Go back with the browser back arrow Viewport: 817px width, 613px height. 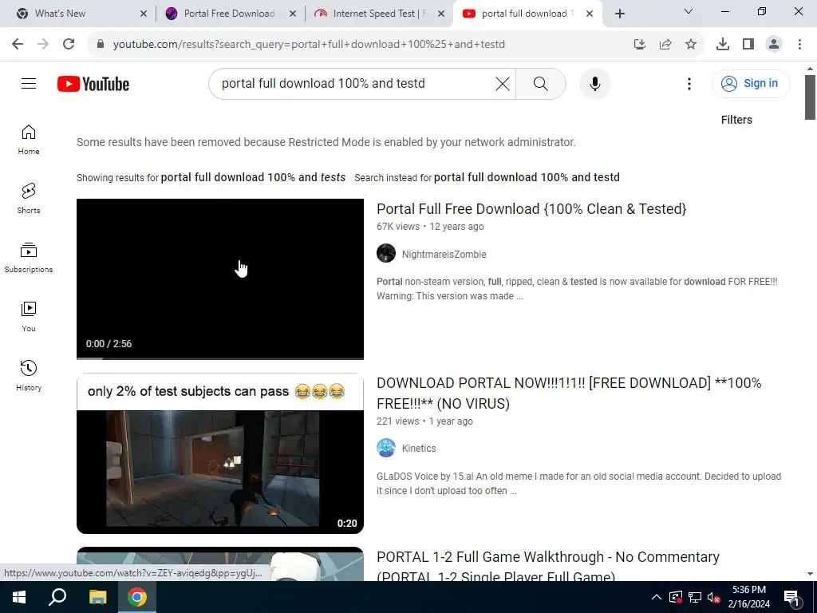[x=18, y=44]
